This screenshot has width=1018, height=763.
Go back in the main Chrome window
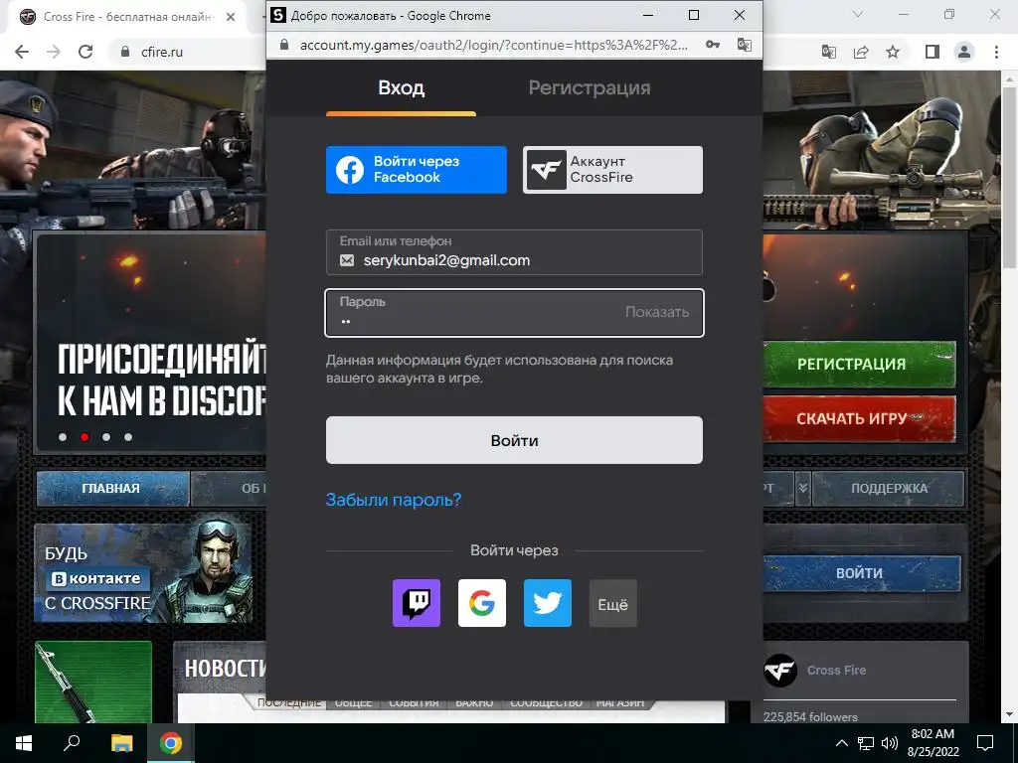(x=22, y=52)
